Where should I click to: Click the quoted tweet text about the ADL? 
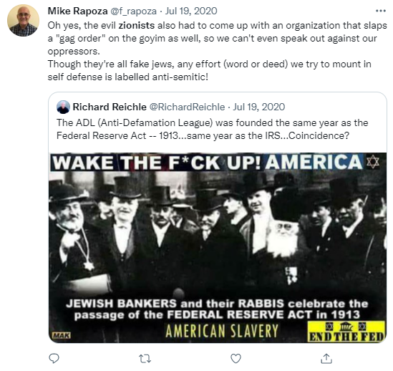(212, 129)
